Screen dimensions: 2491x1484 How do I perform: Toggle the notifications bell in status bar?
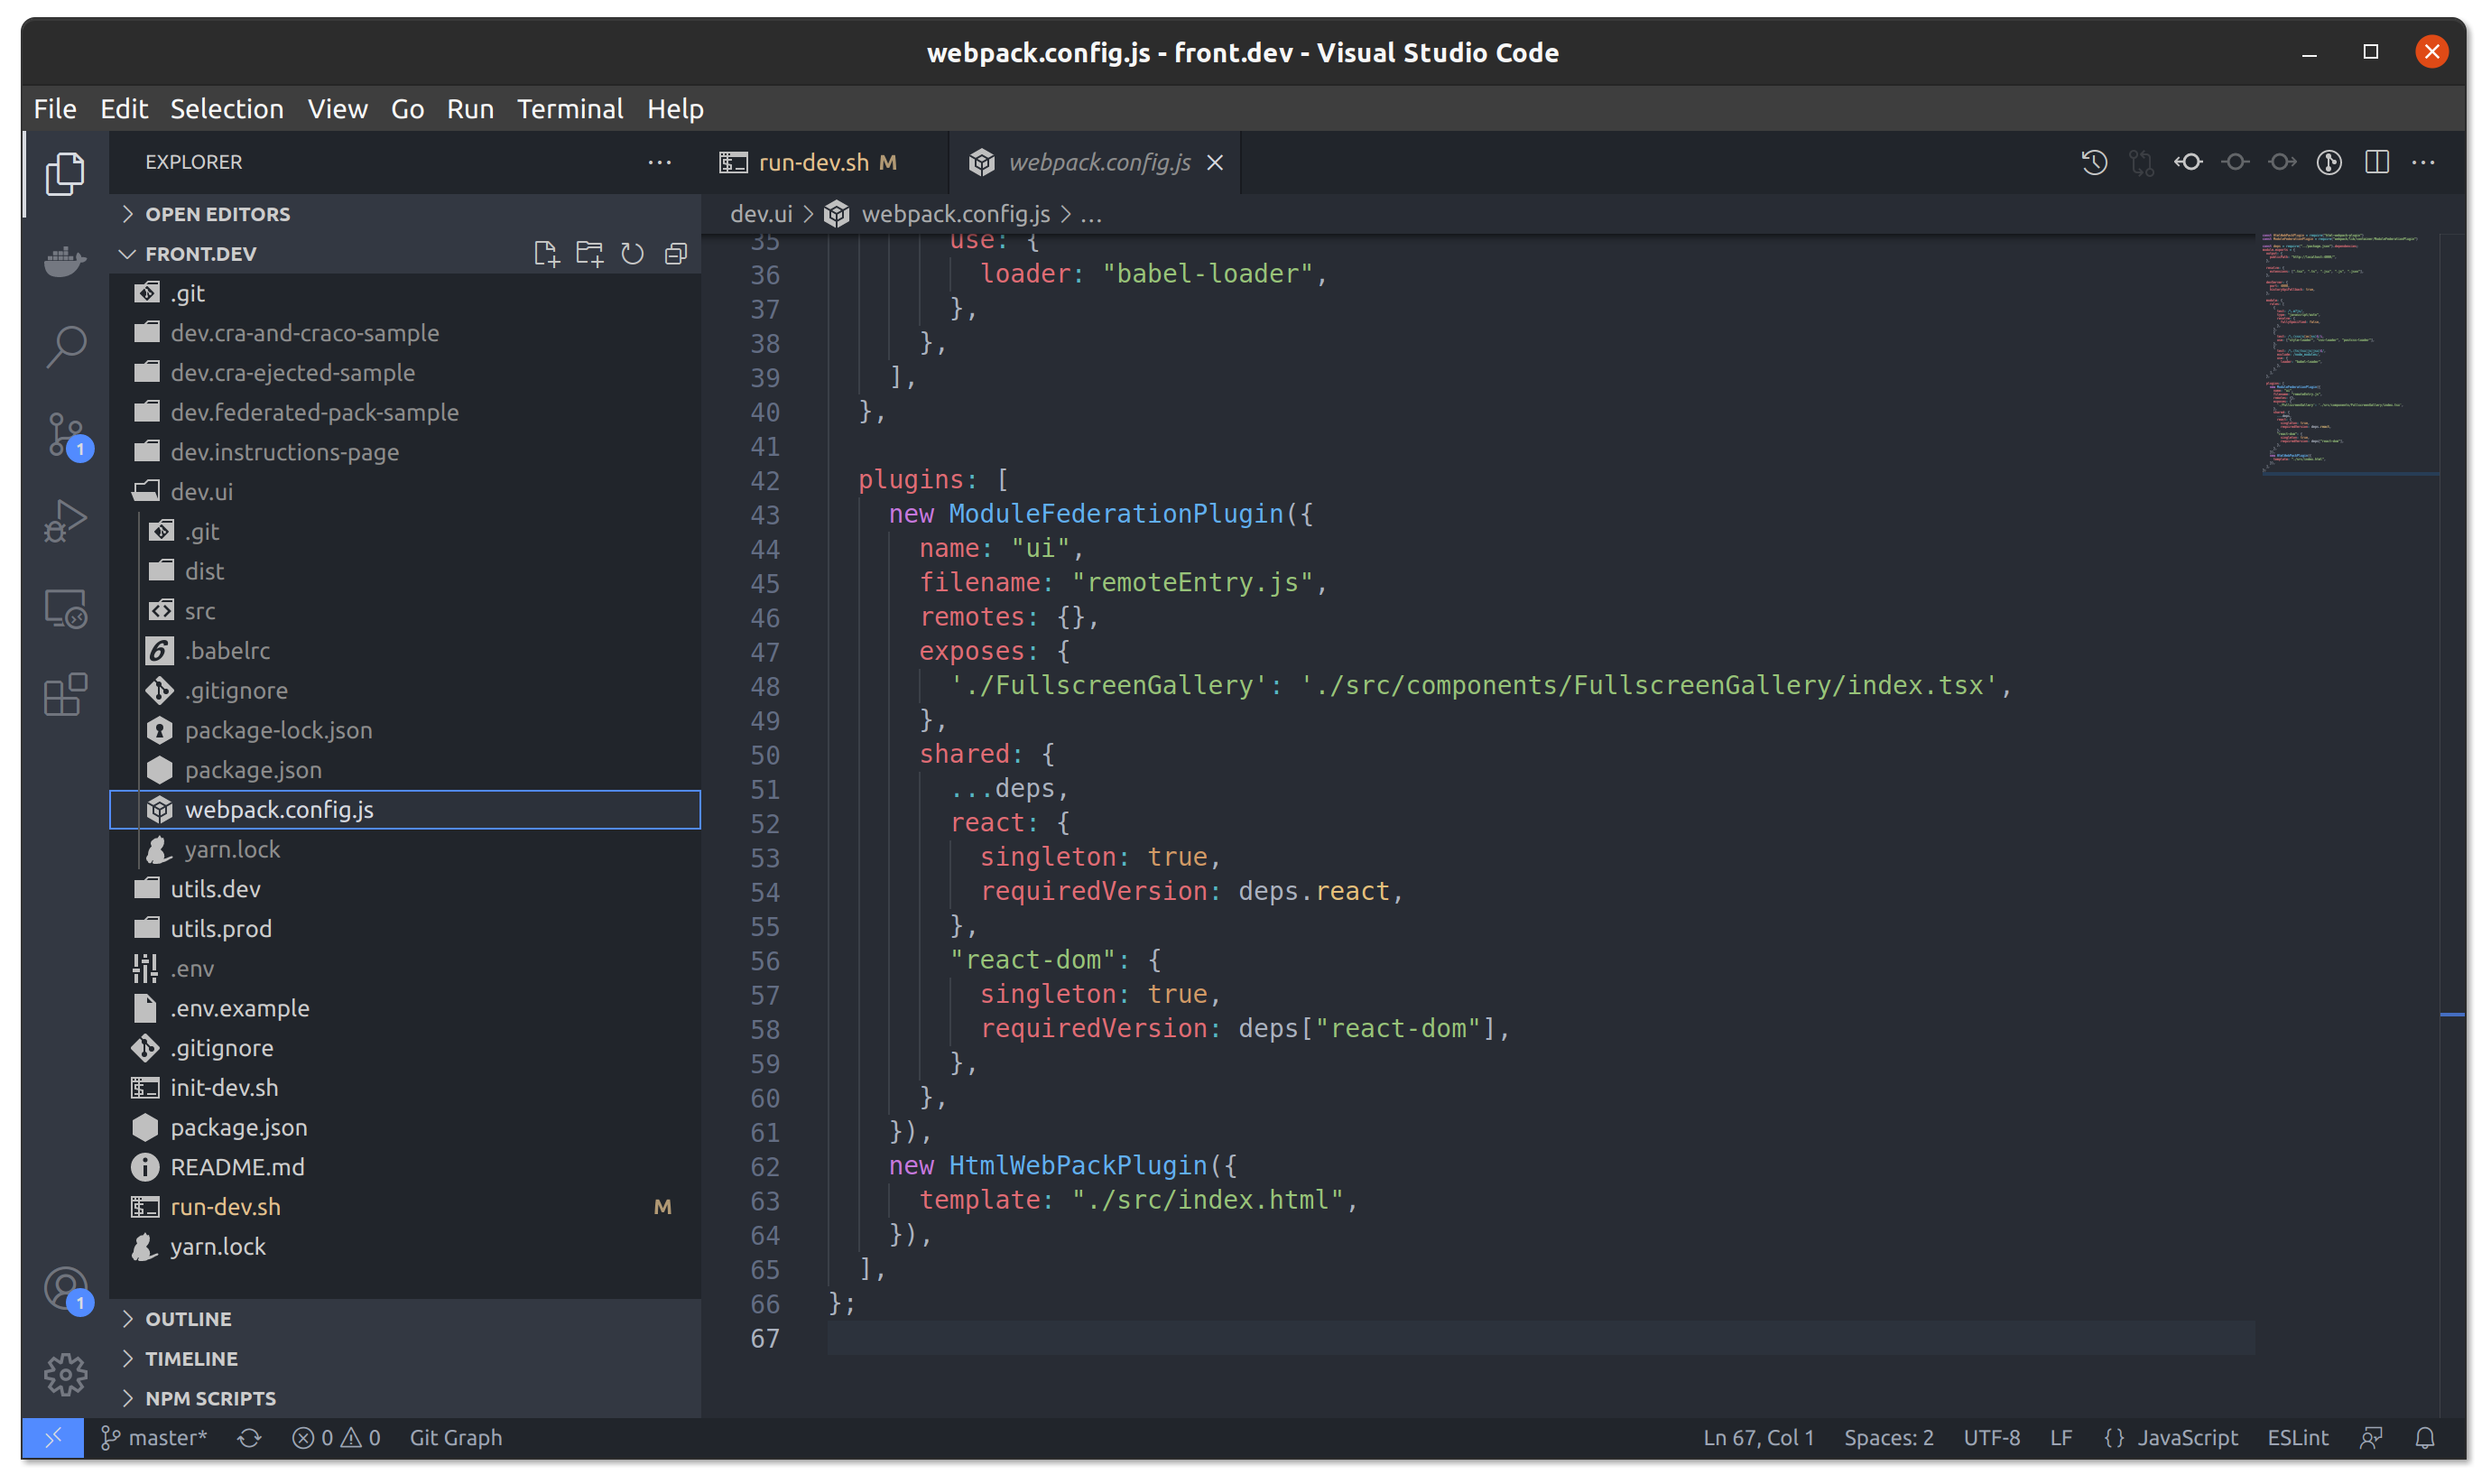click(x=2425, y=1438)
